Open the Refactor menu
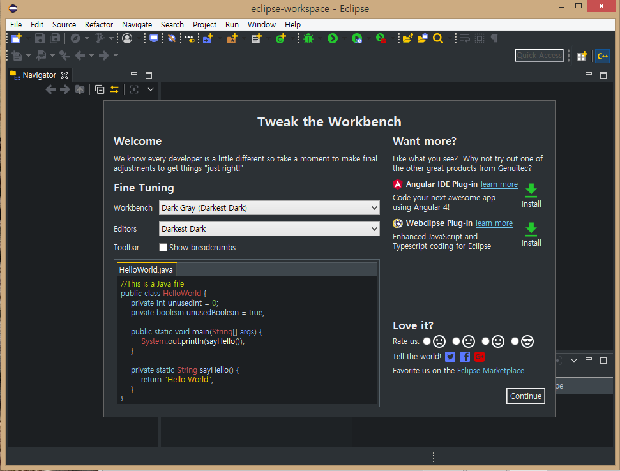 point(99,24)
